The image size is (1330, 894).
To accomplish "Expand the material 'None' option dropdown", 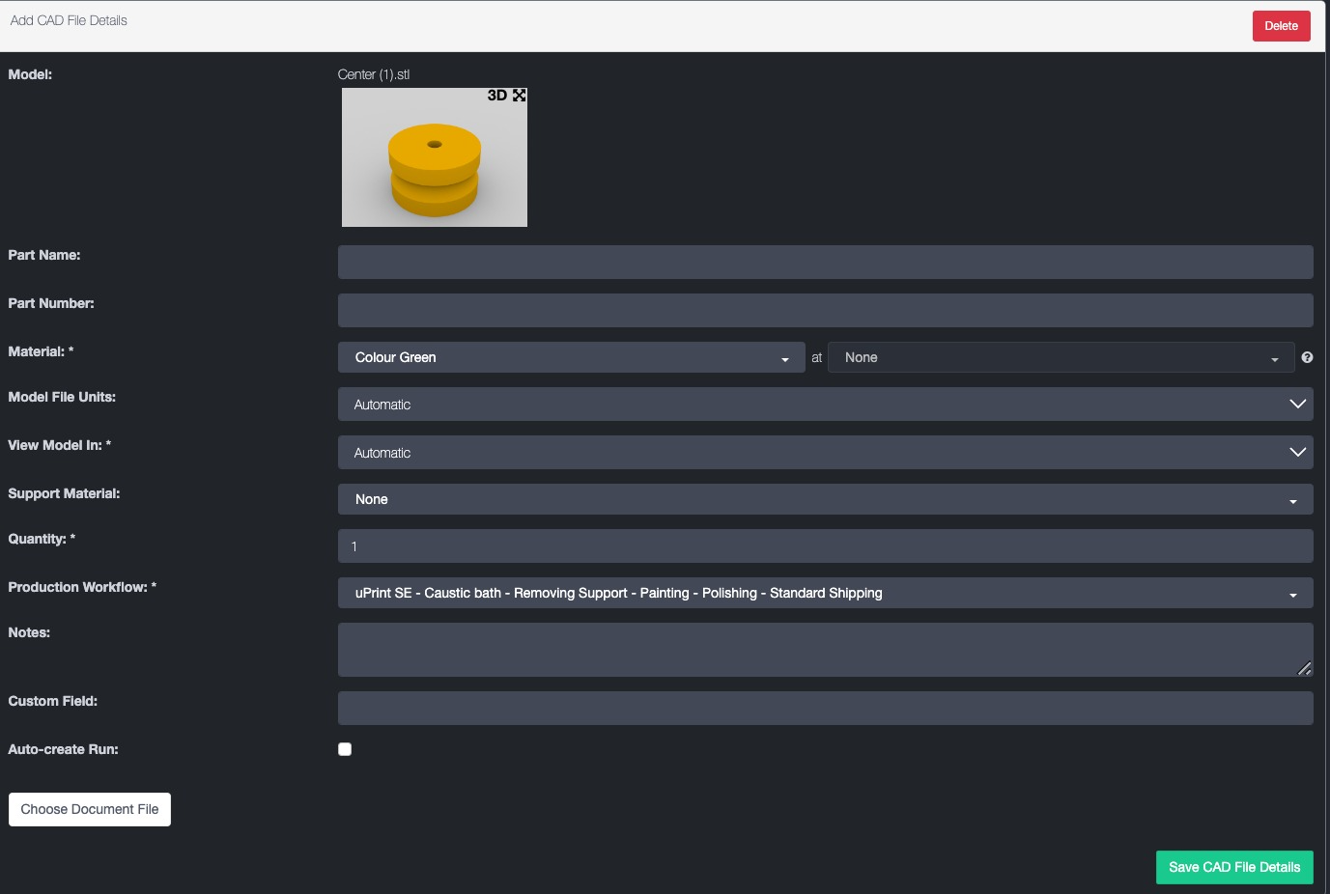I will coord(1061,358).
